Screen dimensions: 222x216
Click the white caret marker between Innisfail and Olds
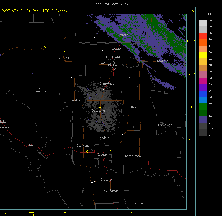(103, 89)
